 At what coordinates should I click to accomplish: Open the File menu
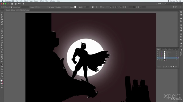pos(17,1)
